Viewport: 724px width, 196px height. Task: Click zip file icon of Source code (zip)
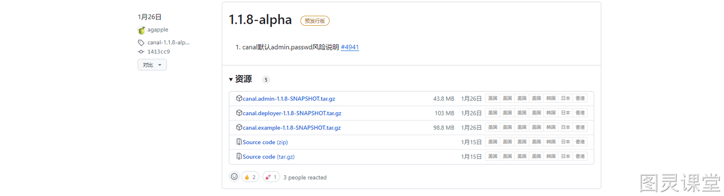tap(239, 142)
